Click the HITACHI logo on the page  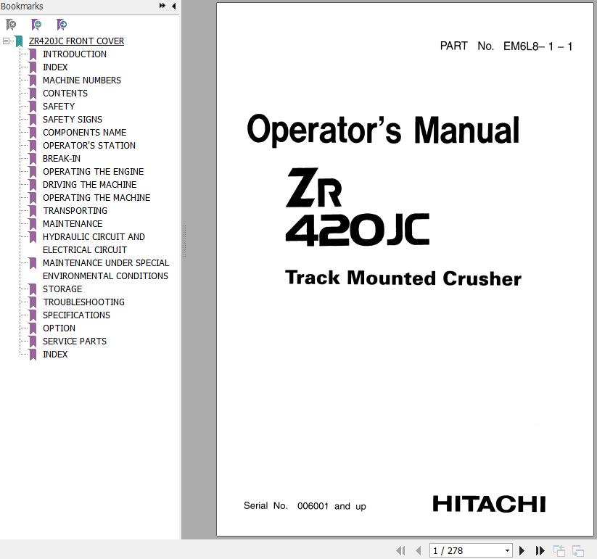489,504
